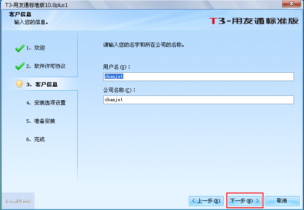
Task: Click the T3-用友通标准版 logo in header
Action: 254,21
